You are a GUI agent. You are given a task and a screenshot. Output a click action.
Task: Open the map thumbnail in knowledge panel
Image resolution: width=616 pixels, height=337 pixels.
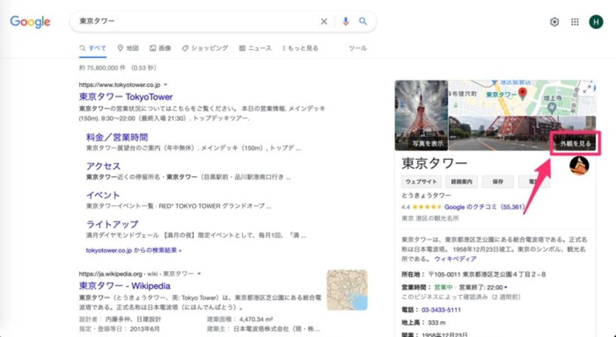[522, 98]
